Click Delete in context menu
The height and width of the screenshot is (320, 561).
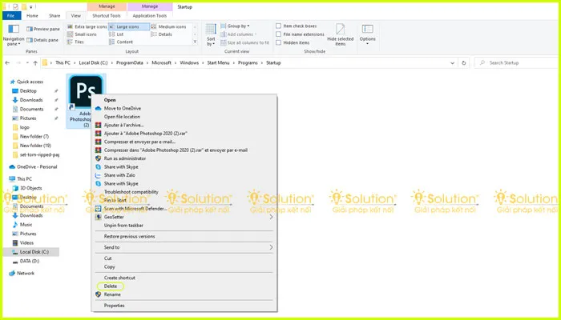tap(111, 286)
